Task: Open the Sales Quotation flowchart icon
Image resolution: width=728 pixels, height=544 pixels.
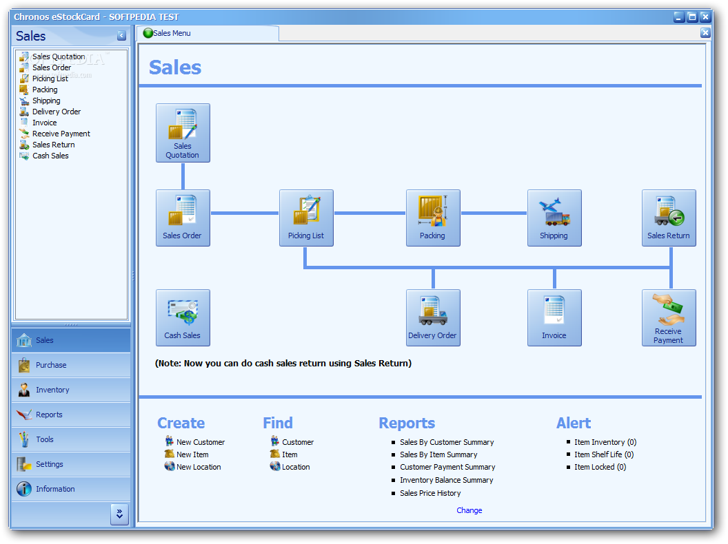Action: [183, 133]
